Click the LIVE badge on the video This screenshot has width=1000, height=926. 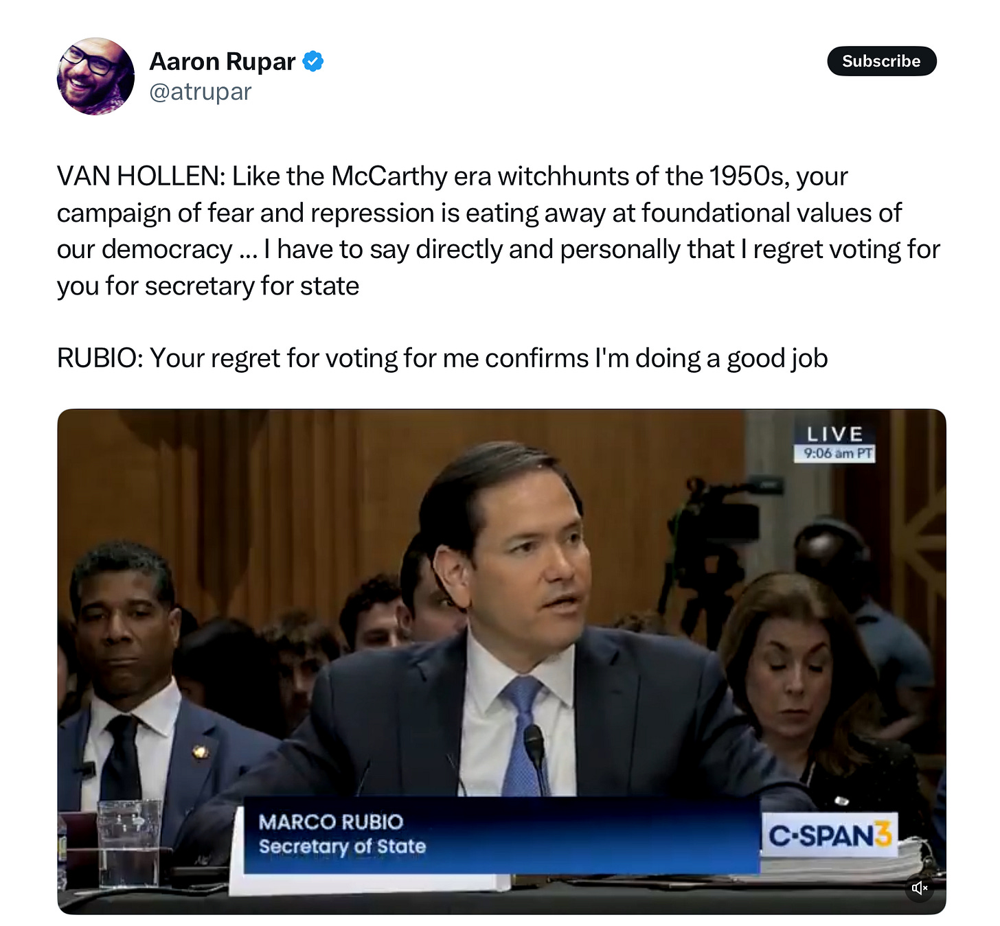(x=834, y=434)
